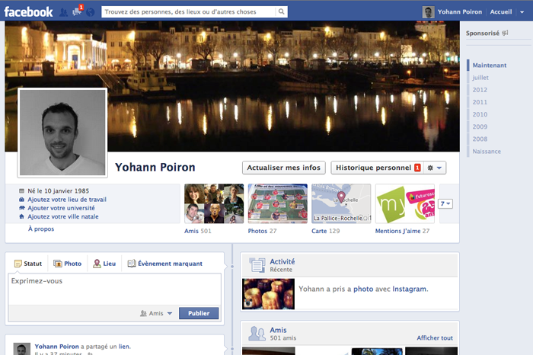The height and width of the screenshot is (355, 533).
Task: Select the Lieu tab in composer
Action: coord(104,264)
